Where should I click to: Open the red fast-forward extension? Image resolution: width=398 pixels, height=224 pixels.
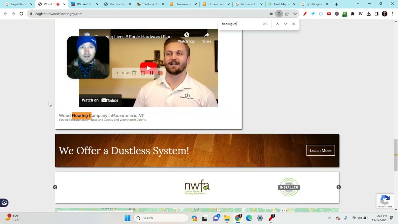329,14
